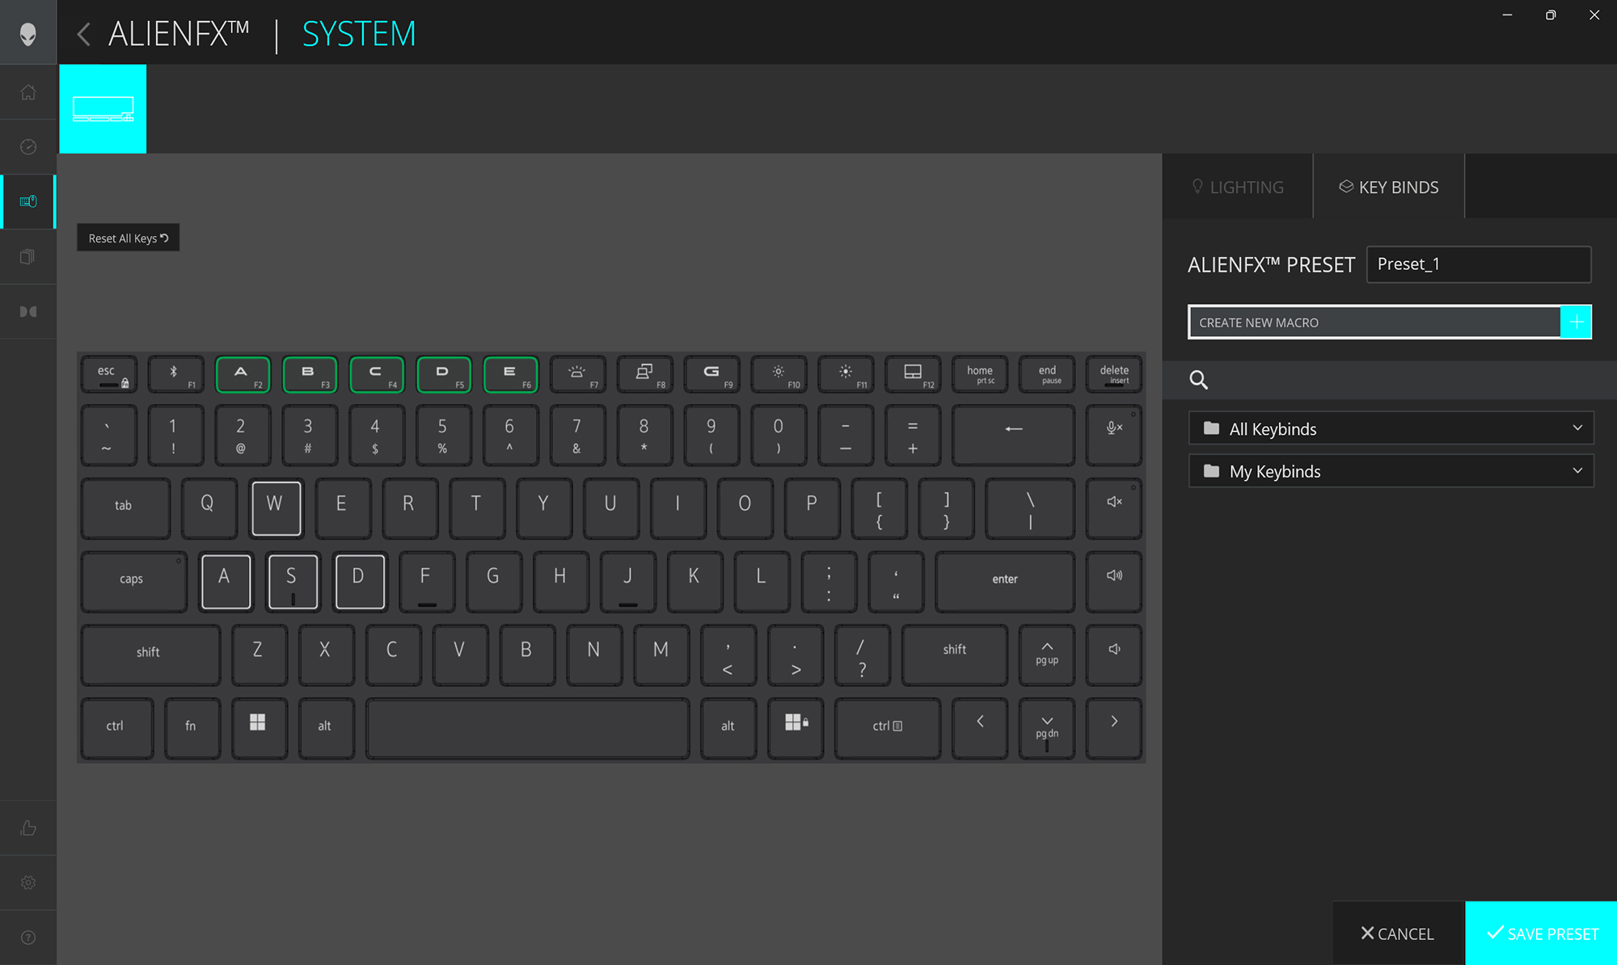
Task: Select the Bluetooth F1 key
Action: coord(176,374)
